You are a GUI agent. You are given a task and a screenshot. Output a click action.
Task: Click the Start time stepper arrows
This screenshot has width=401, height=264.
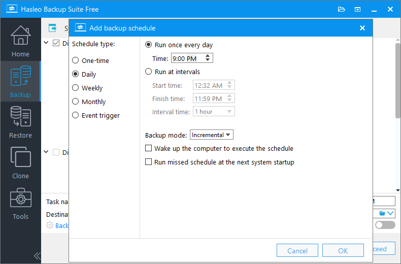[229, 85]
